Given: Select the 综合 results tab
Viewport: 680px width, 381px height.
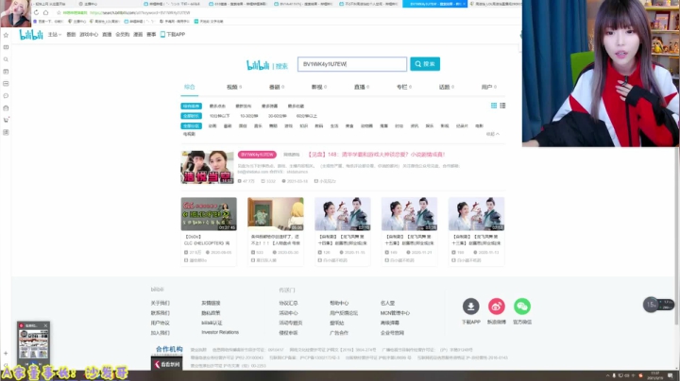Looking at the screenshot, I should [x=190, y=87].
